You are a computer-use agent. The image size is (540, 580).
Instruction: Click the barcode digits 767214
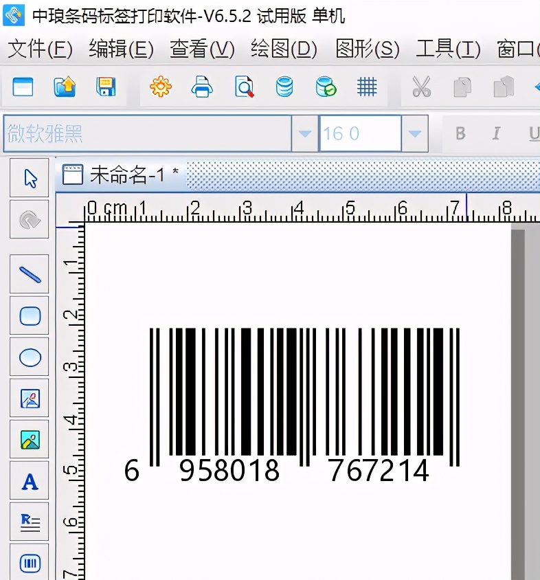point(379,471)
